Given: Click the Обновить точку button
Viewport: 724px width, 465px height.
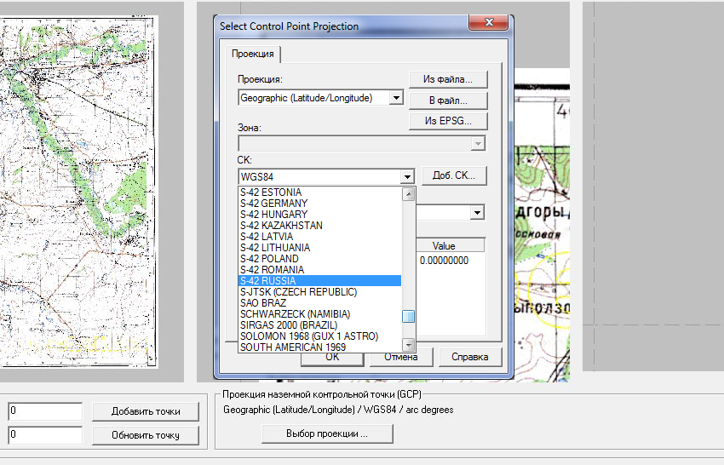Looking at the screenshot, I should coord(146,435).
